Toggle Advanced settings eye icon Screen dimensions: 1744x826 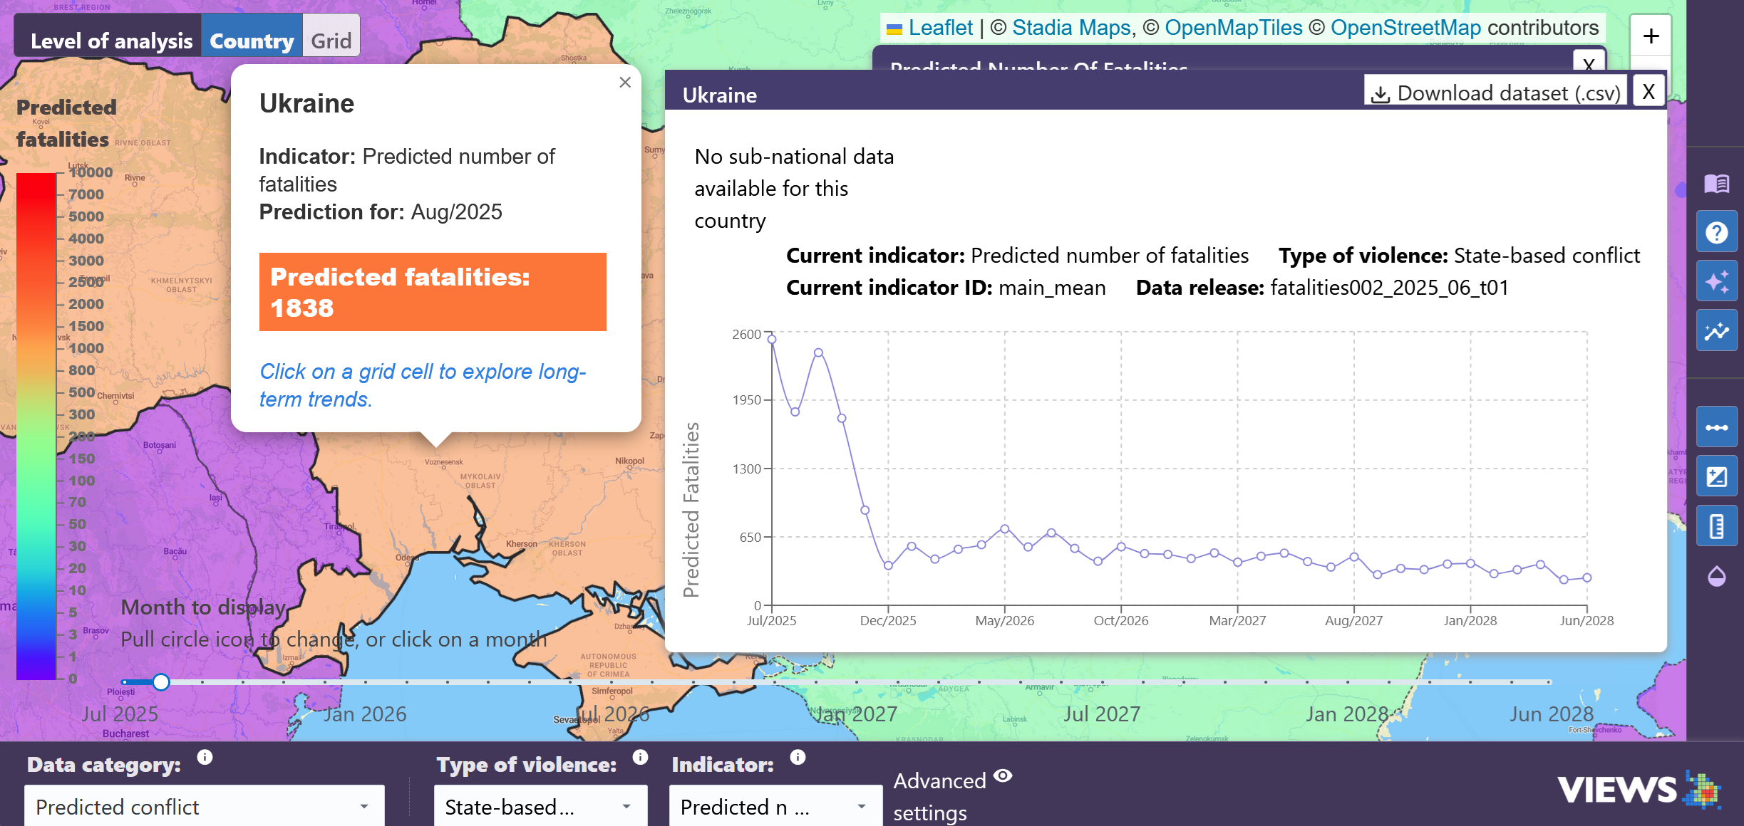click(x=1003, y=776)
